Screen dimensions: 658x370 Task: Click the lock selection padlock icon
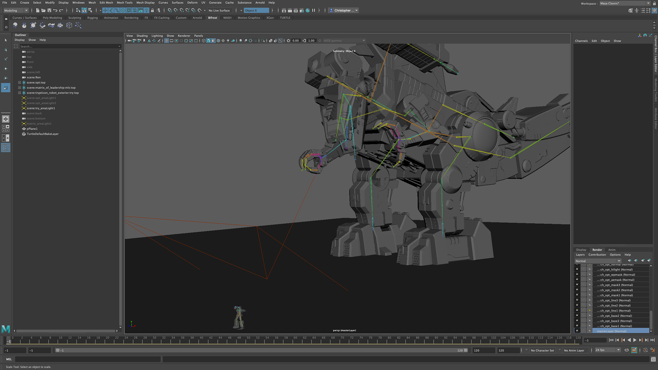point(153,10)
